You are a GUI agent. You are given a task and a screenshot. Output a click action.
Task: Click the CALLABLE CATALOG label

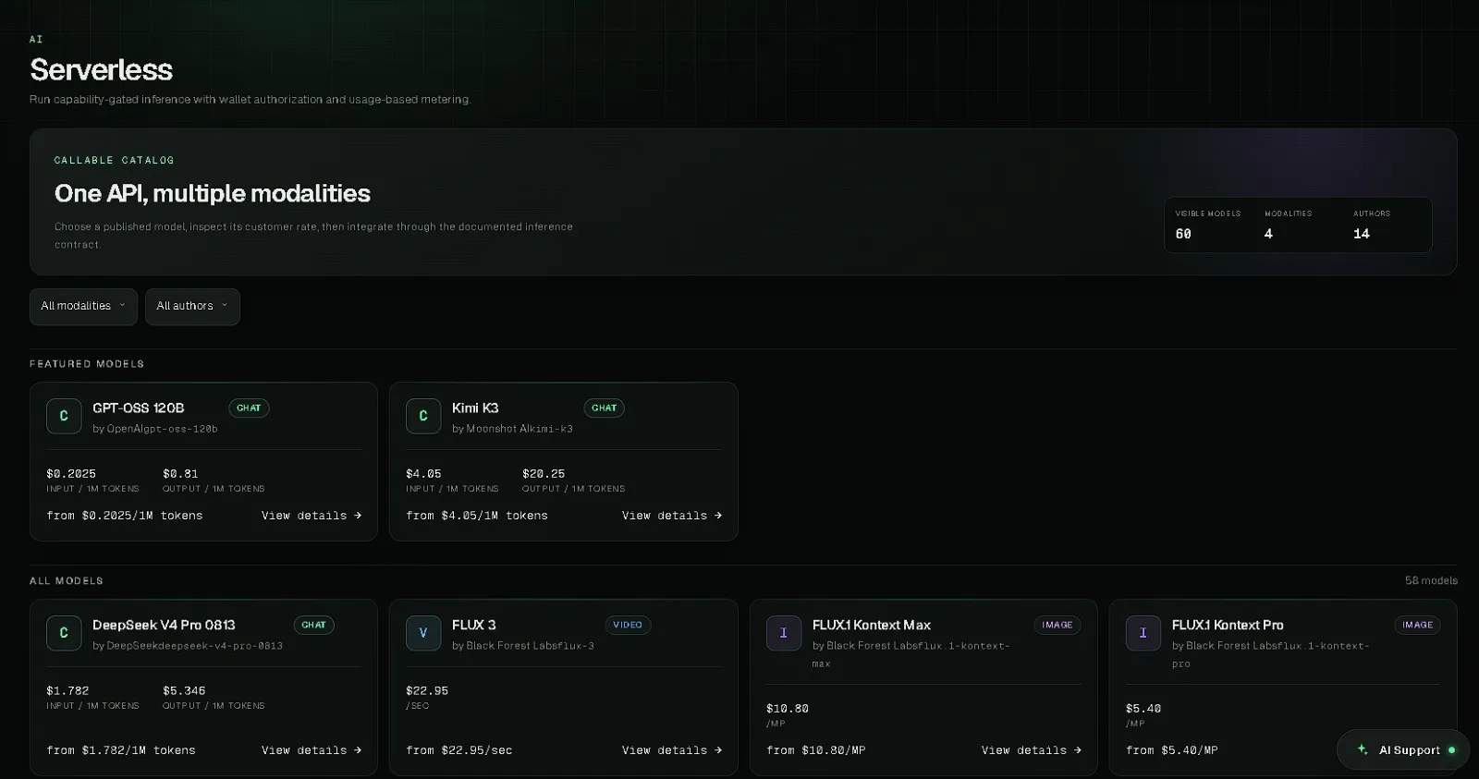point(115,161)
